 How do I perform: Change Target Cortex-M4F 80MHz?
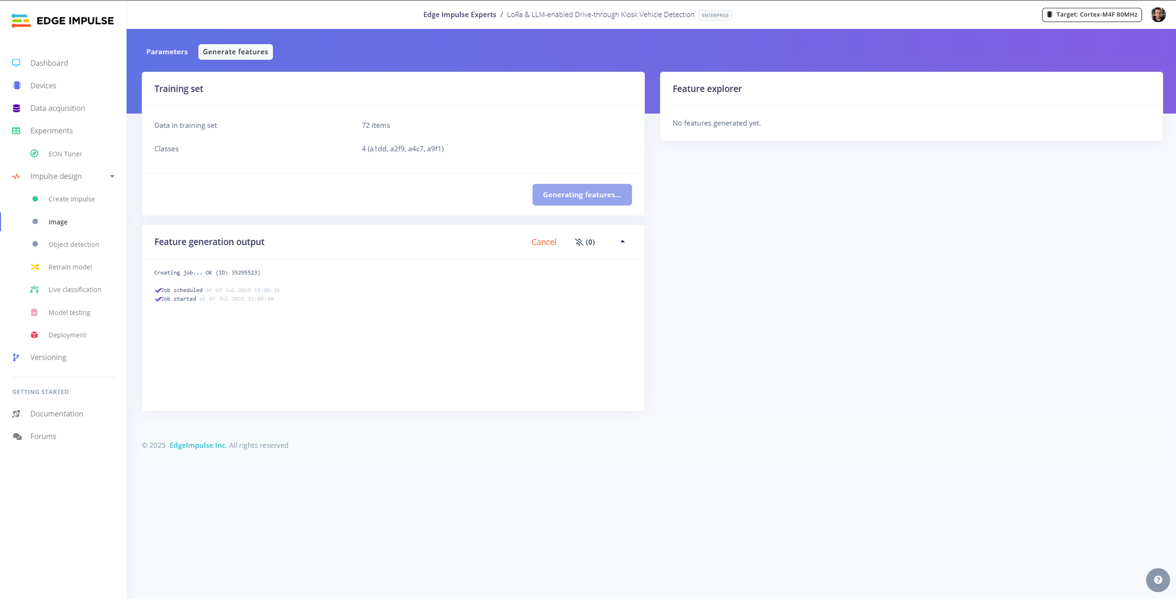pyautogui.click(x=1092, y=15)
